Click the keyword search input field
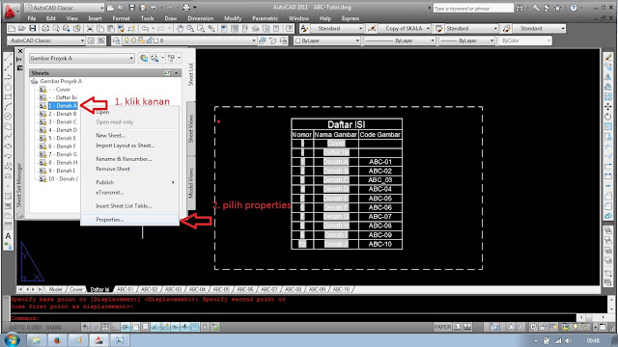The width and height of the screenshot is (618, 347). (x=473, y=8)
